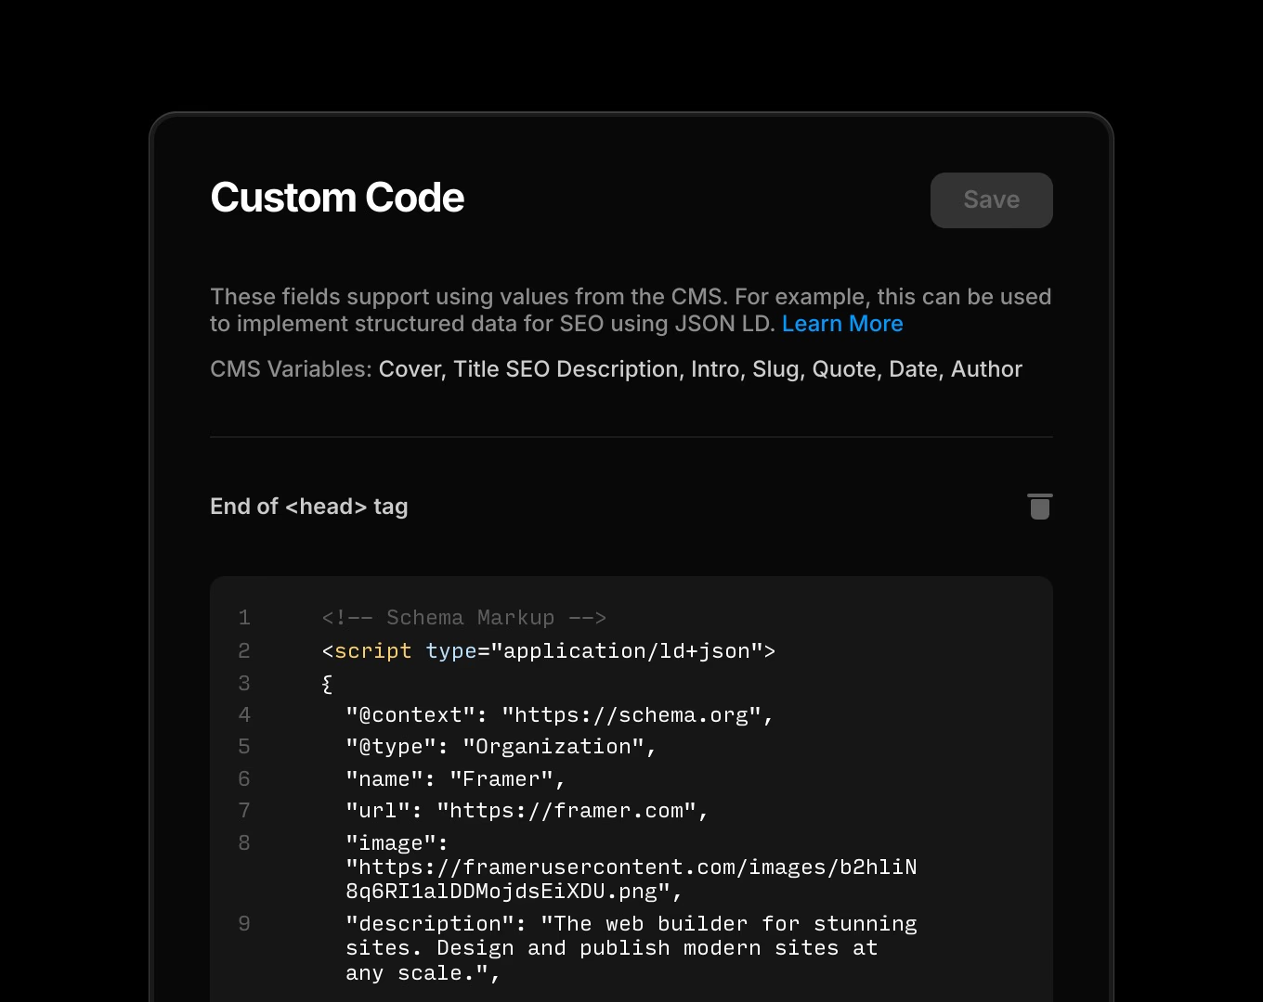This screenshot has height=1002, width=1263.
Task: Select the Title SEO Description variable
Action: [x=566, y=369]
